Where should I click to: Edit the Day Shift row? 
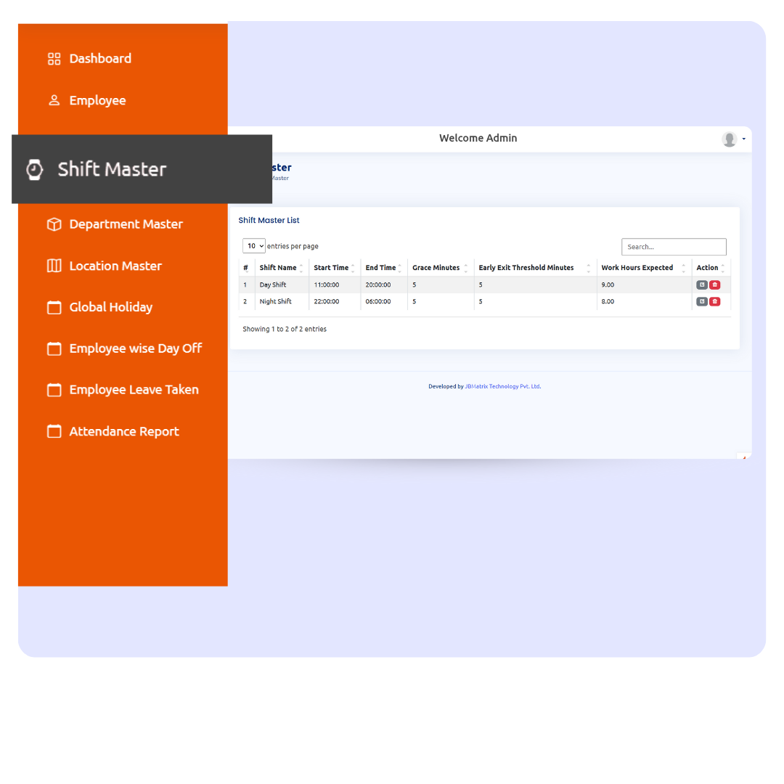coord(702,285)
